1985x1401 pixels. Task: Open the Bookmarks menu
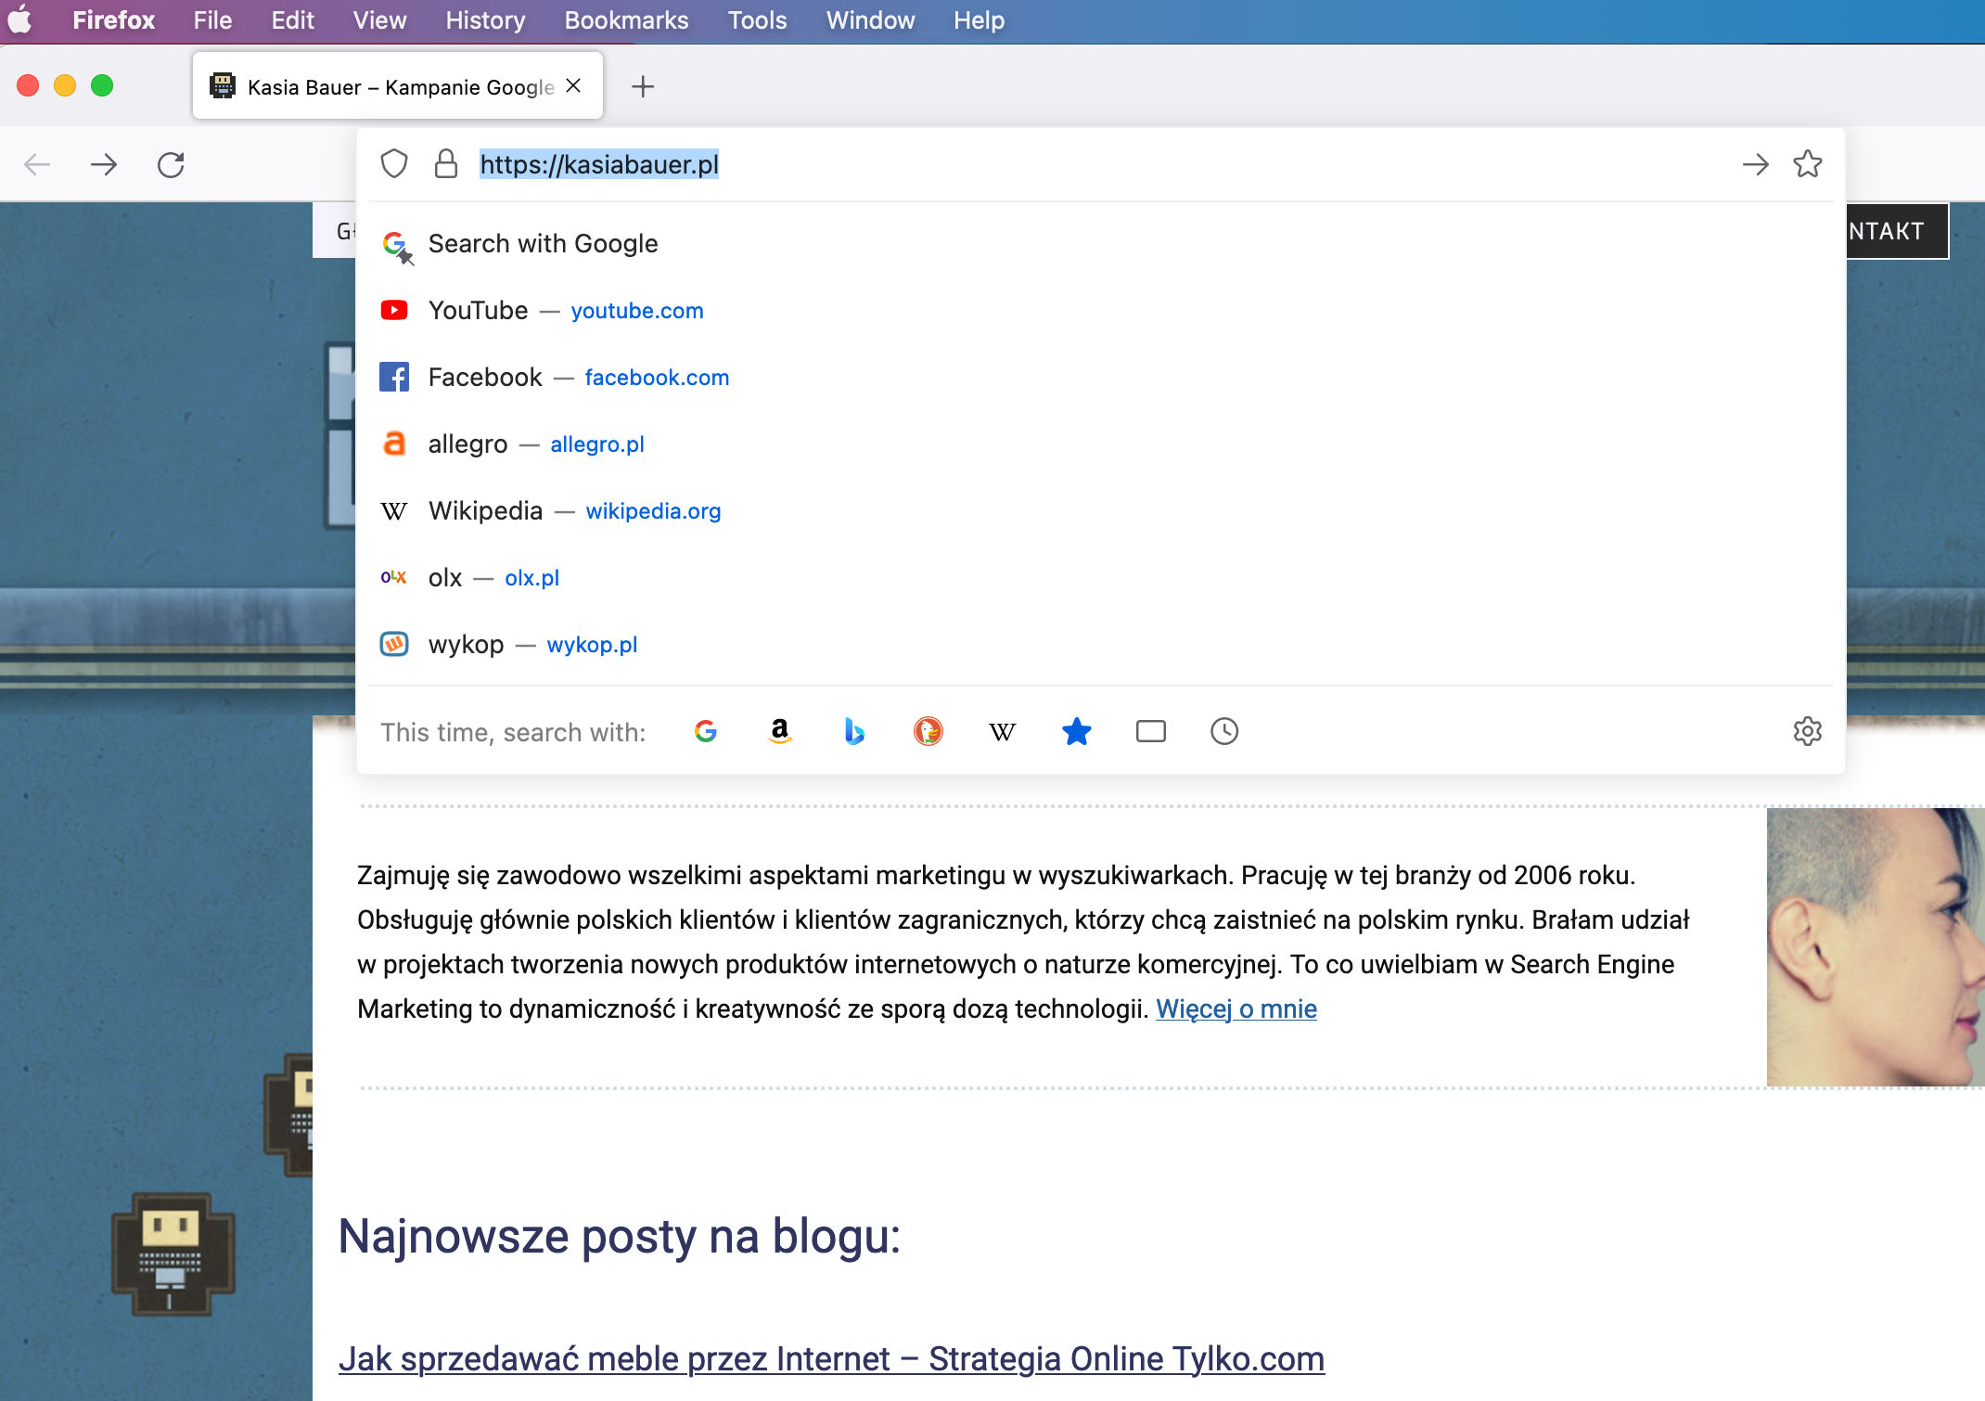point(626,20)
